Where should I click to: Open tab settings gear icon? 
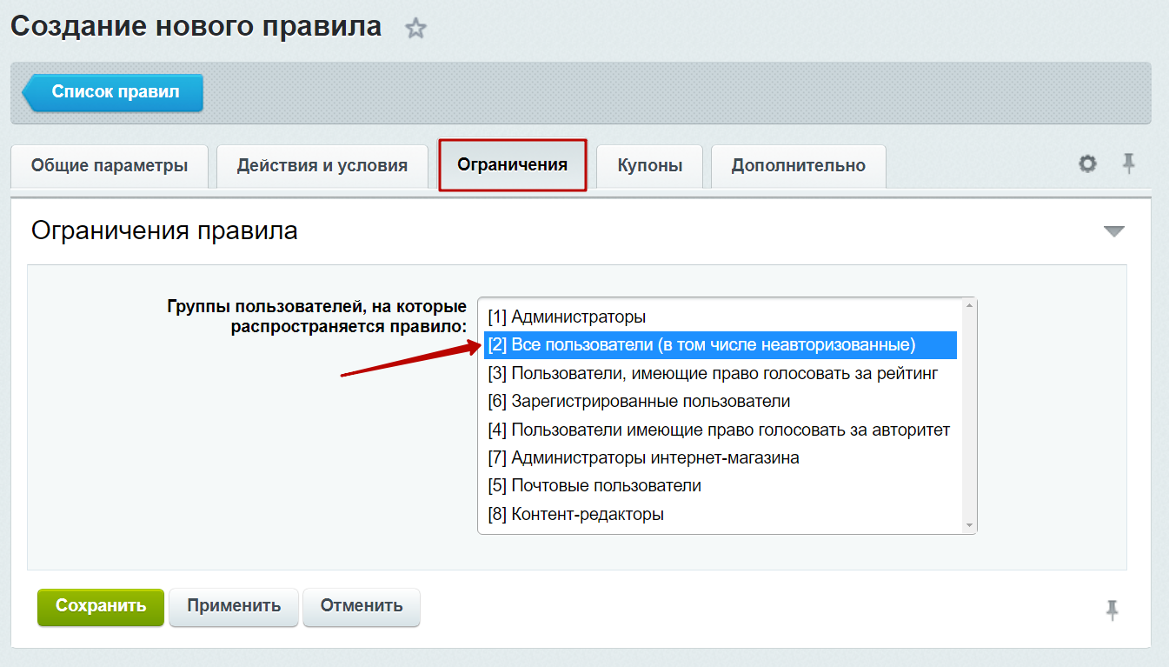click(x=1087, y=163)
